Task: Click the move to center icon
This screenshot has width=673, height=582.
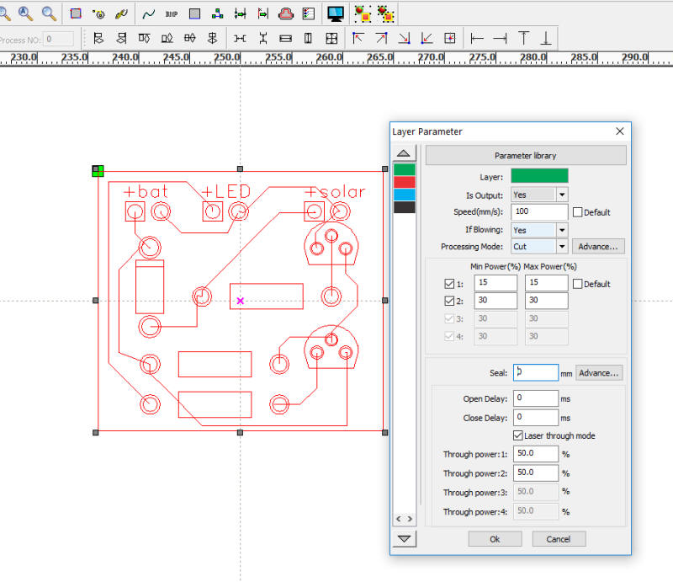Action: click(449, 39)
